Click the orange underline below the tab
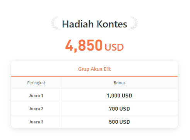This screenshot has width=190, height=140. tap(94, 76)
